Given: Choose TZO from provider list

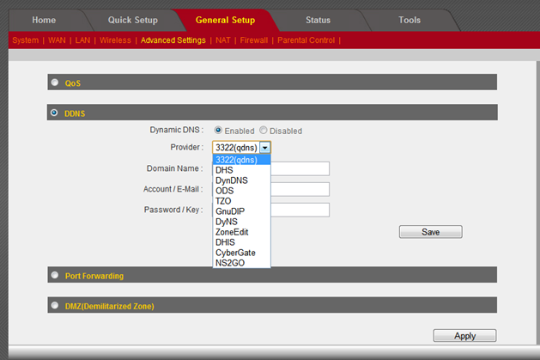Looking at the screenshot, I should (241, 201).
